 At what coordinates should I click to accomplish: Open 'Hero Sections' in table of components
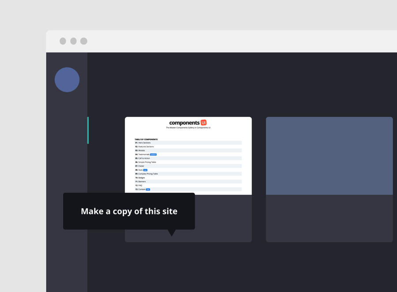tap(144, 143)
